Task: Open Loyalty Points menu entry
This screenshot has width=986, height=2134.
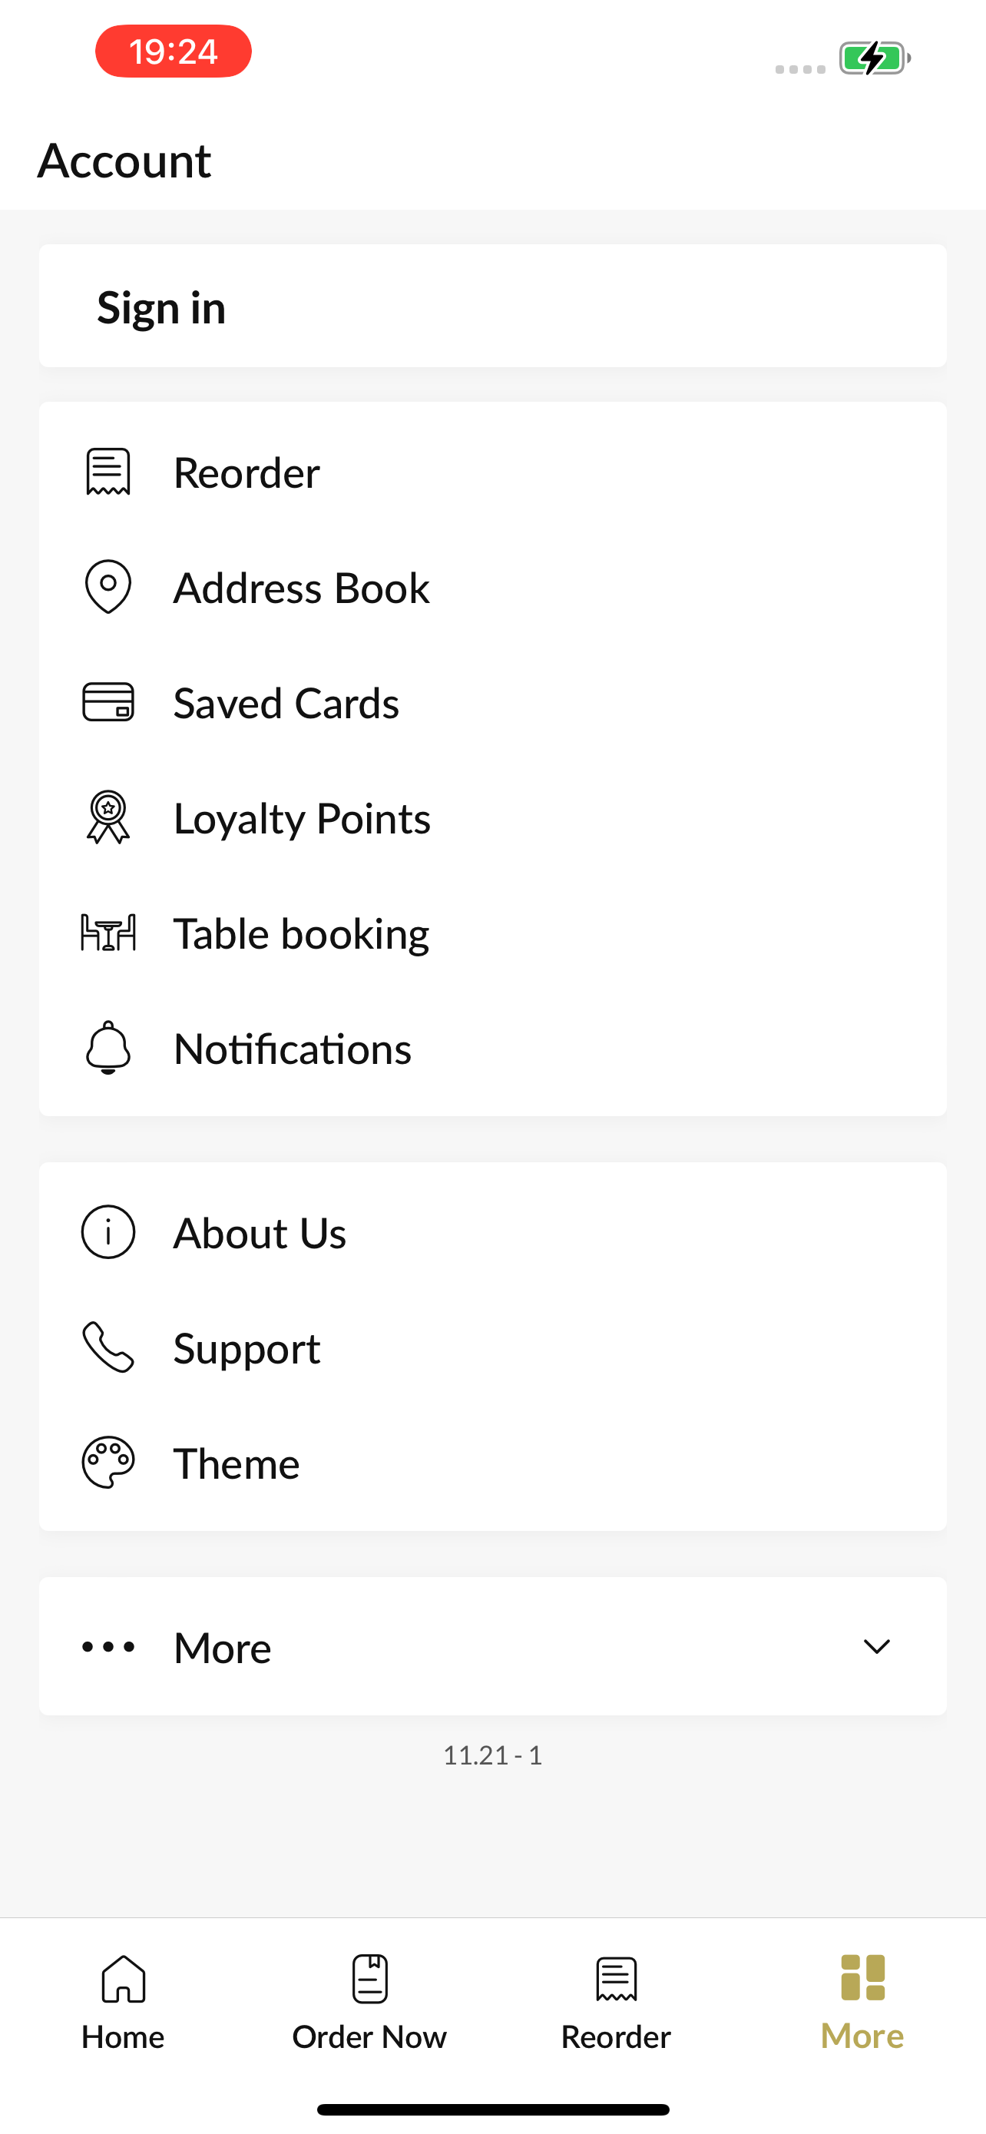Action: click(492, 817)
